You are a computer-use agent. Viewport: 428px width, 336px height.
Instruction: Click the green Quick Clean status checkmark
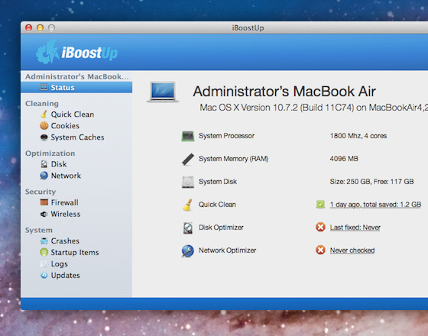click(320, 205)
